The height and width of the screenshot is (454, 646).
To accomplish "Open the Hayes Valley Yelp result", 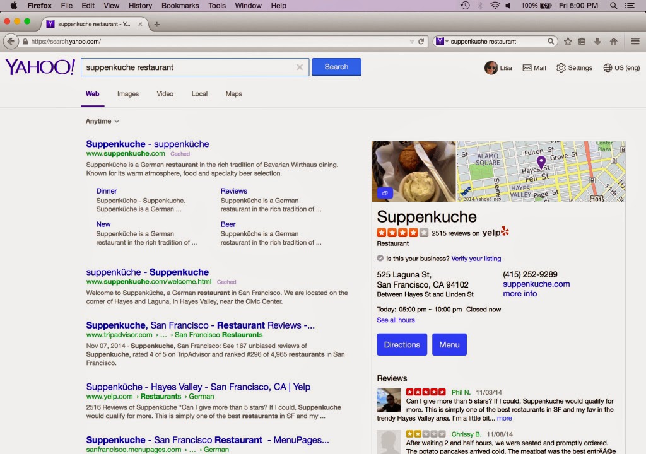I will [198, 387].
